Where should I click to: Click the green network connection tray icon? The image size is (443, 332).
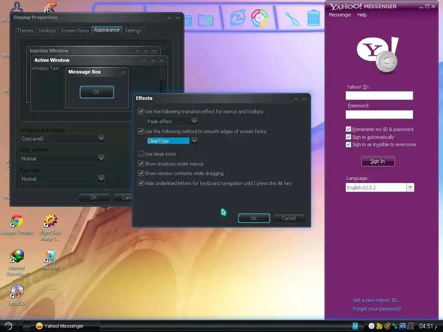[x=395, y=326]
